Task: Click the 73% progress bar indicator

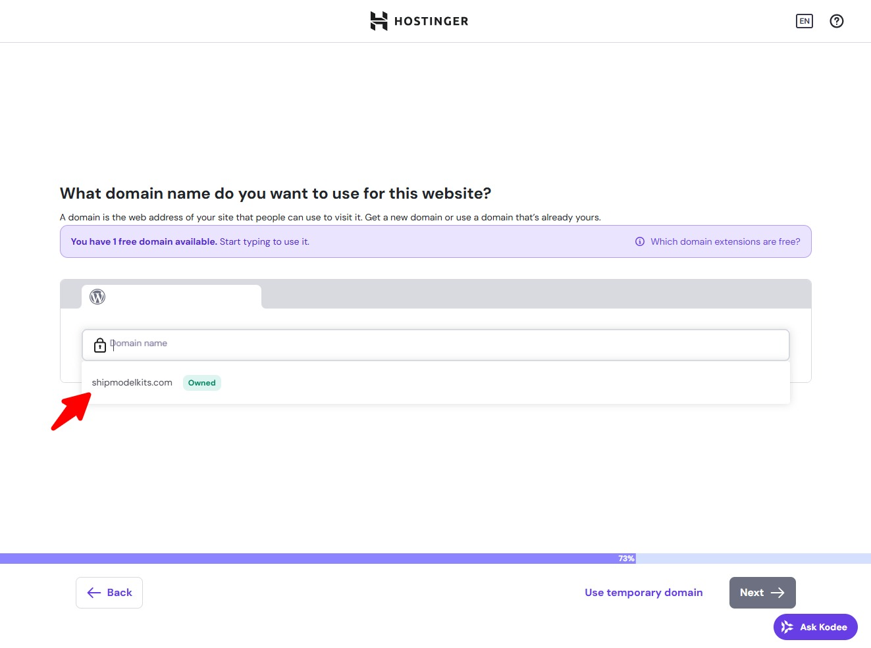Action: coord(626,559)
